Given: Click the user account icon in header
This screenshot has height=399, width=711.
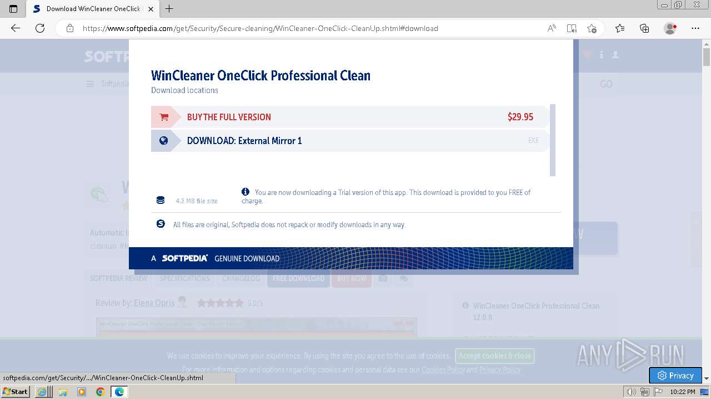Looking at the screenshot, I should tap(615, 55).
